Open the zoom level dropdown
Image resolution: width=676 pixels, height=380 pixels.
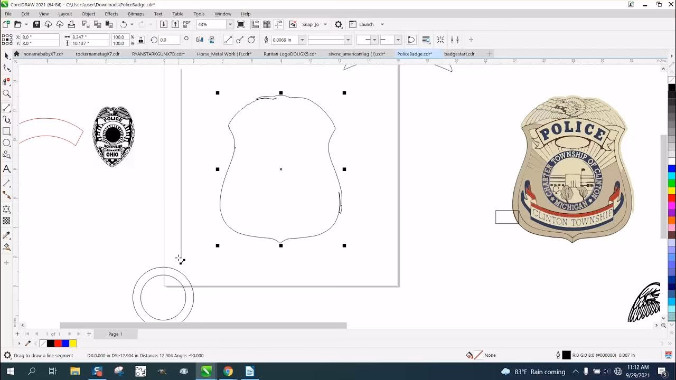tap(230, 24)
